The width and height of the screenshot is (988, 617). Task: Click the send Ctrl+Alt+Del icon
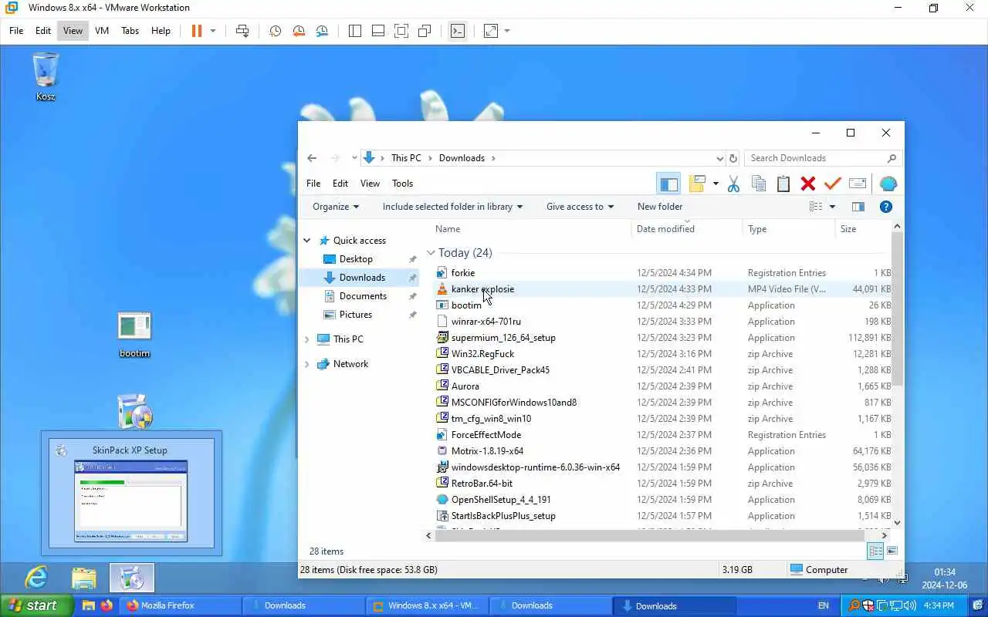pyautogui.click(x=242, y=31)
